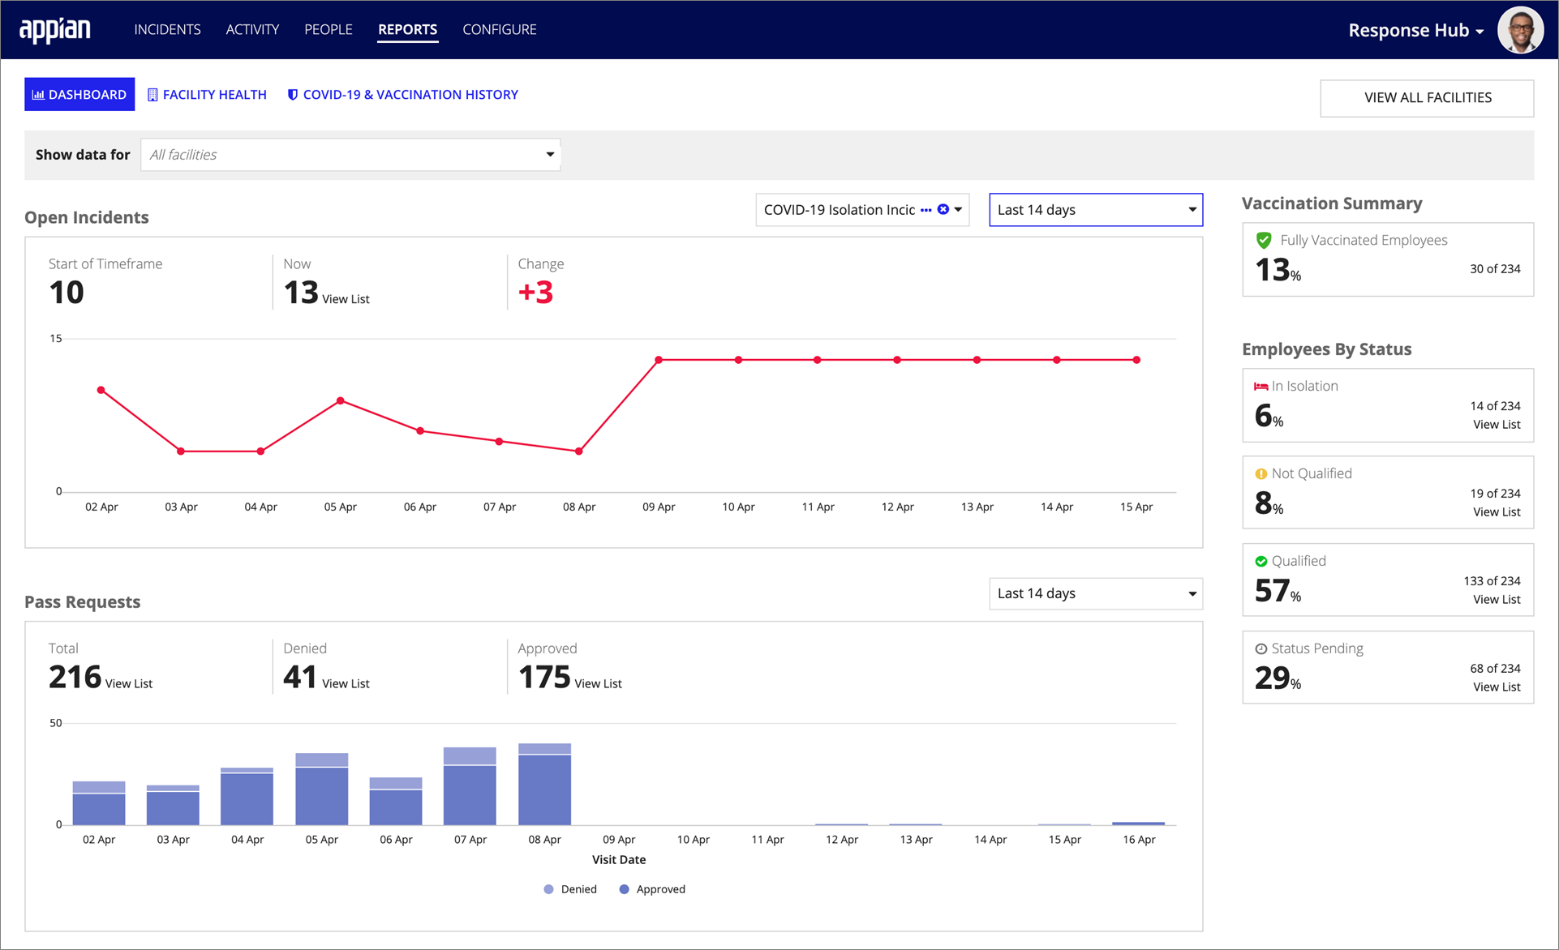The width and height of the screenshot is (1559, 950).
Task: Open the COVID-19 & Vaccination History tab
Action: click(x=402, y=95)
